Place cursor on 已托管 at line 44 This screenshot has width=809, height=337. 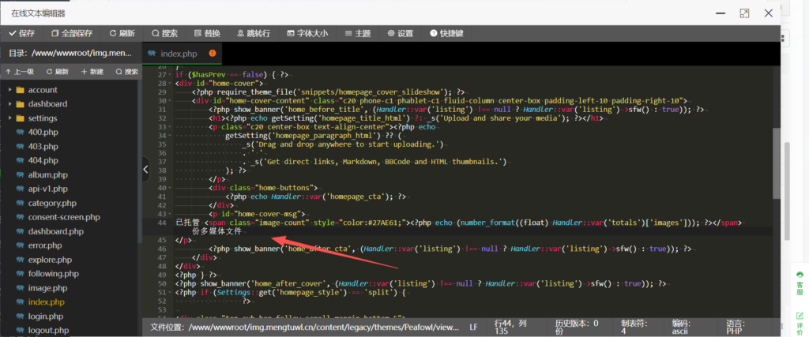tap(188, 223)
